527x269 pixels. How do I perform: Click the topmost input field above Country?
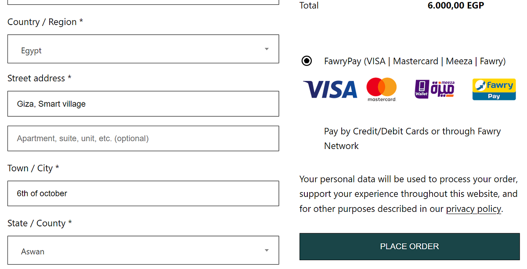tap(143, 2)
